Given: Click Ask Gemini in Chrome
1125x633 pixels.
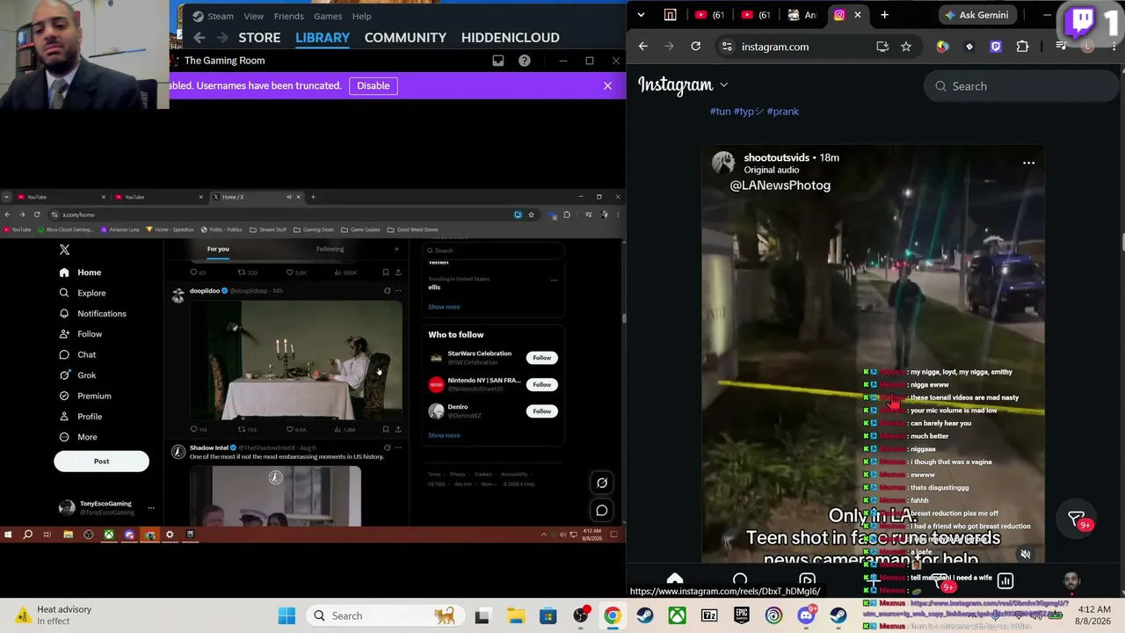Looking at the screenshot, I should tap(976, 15).
